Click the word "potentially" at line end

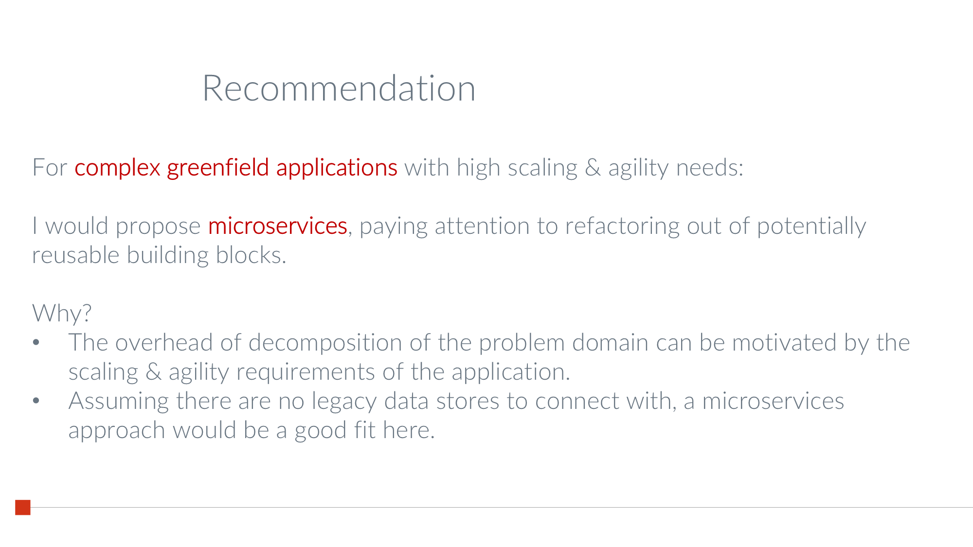tap(811, 226)
